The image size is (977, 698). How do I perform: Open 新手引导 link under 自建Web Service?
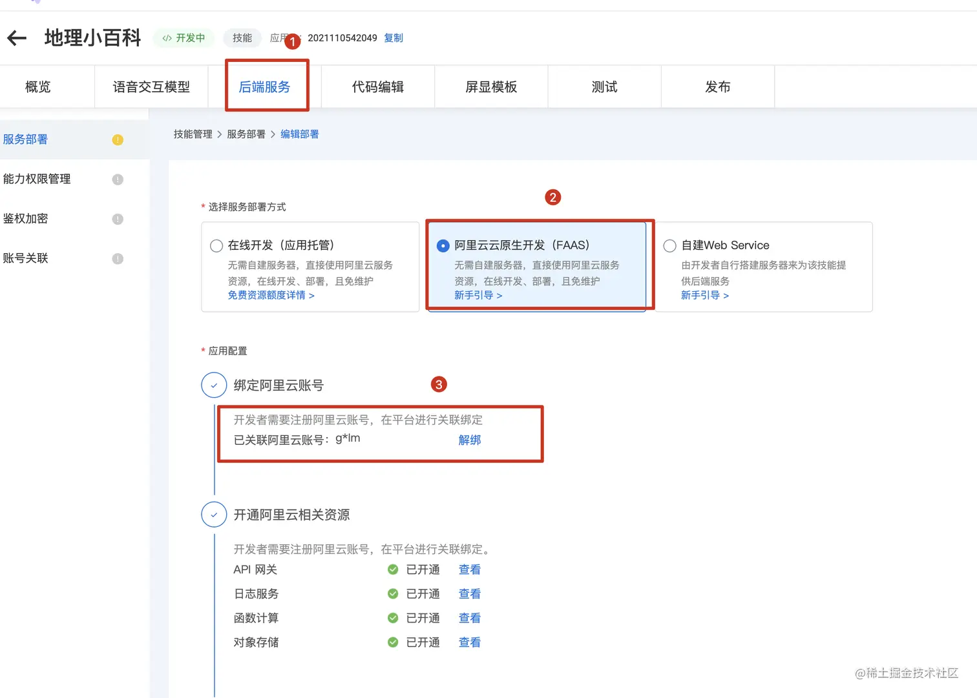[x=705, y=295]
